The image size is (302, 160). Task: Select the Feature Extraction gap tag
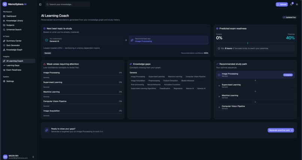point(170,81)
